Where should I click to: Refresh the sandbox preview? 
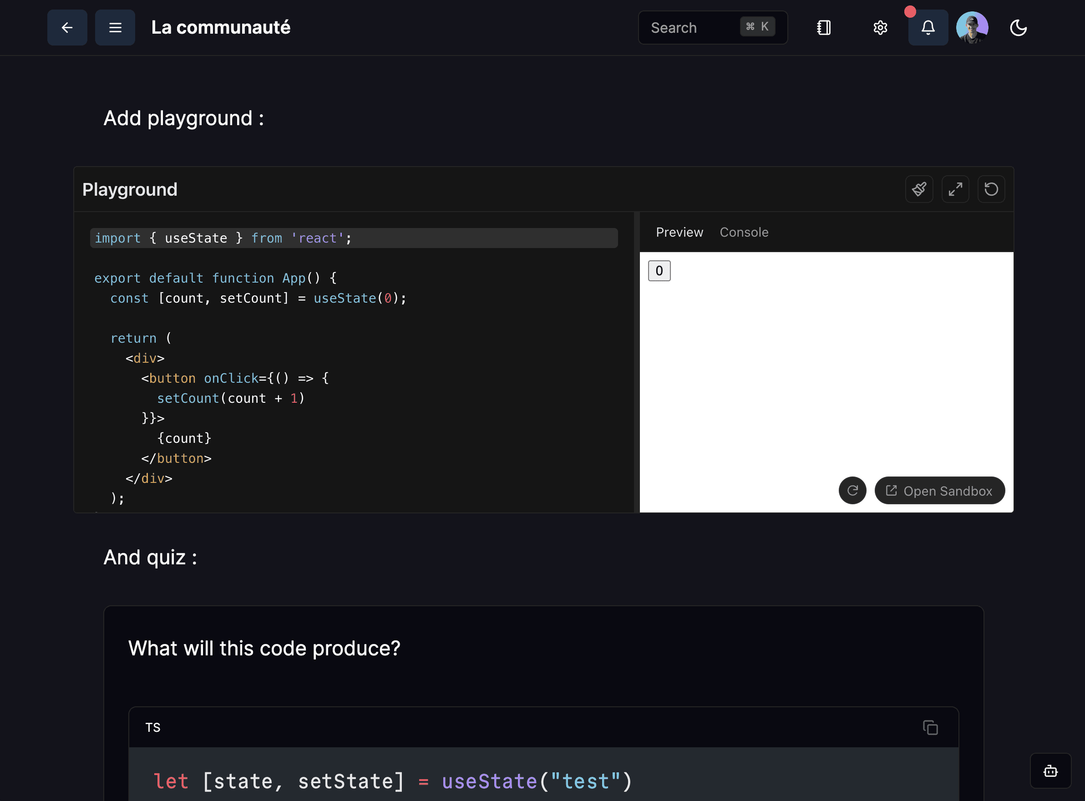[x=852, y=491]
